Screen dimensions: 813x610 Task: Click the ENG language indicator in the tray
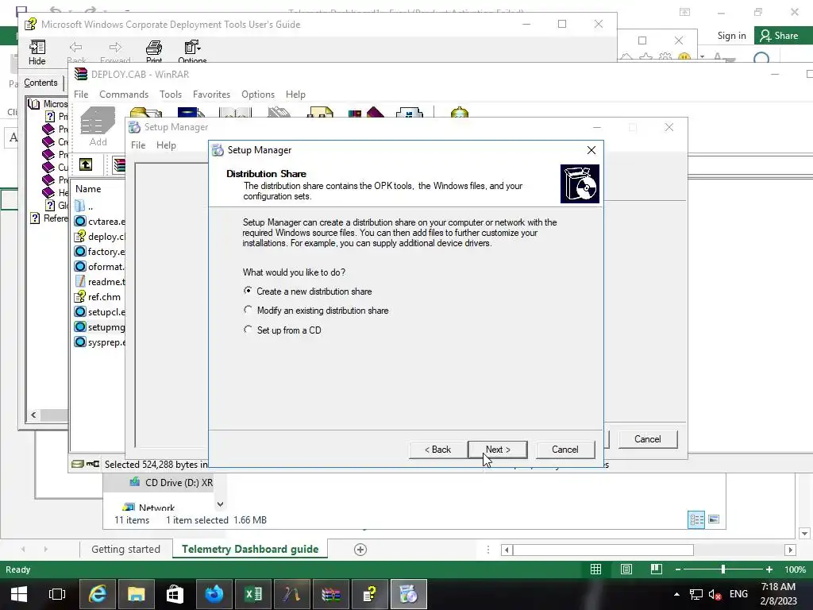739,594
